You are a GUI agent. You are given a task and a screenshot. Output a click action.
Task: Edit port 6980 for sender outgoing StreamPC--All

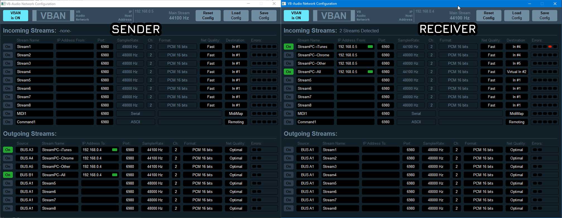click(x=130, y=175)
